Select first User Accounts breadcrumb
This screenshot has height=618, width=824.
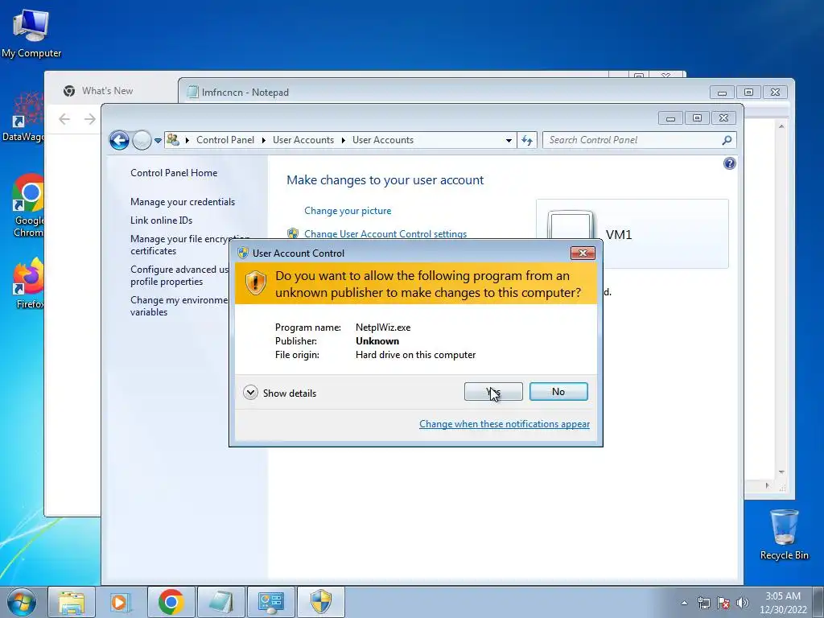pyautogui.click(x=303, y=140)
